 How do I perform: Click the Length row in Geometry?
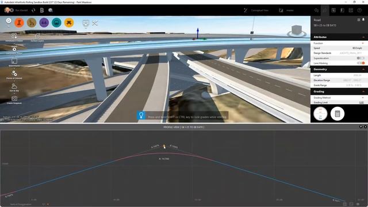click(x=339, y=75)
